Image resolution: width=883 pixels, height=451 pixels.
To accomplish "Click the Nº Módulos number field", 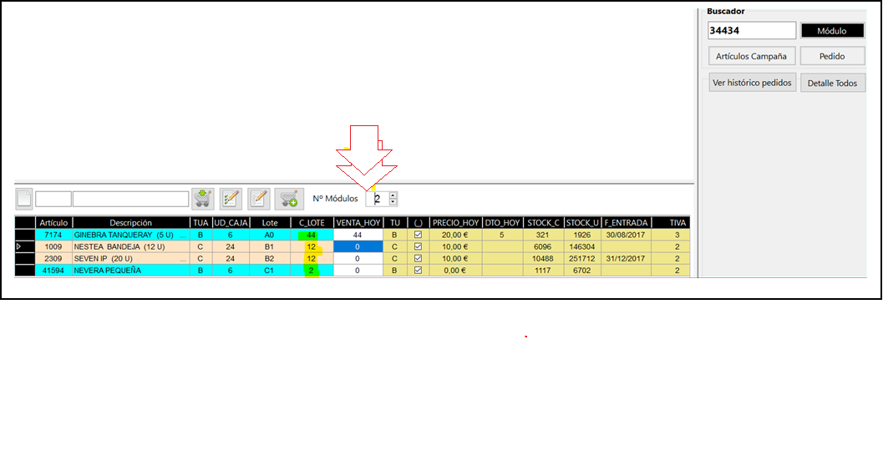I will point(378,199).
